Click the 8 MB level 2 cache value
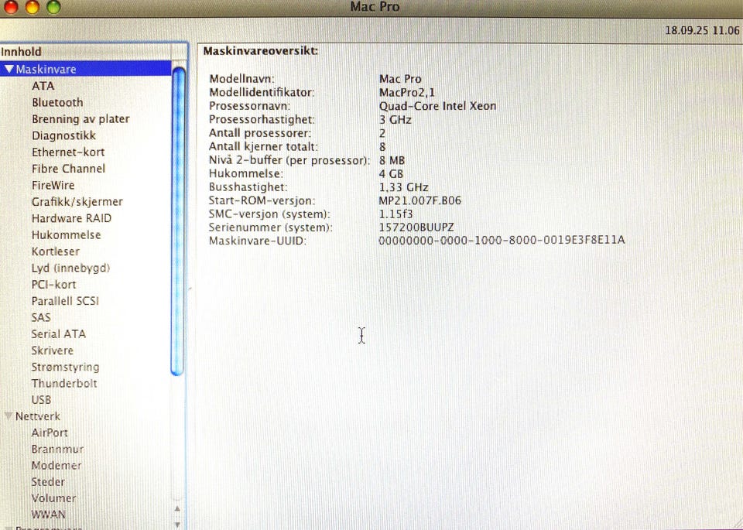This screenshot has height=530, width=743. [x=392, y=160]
